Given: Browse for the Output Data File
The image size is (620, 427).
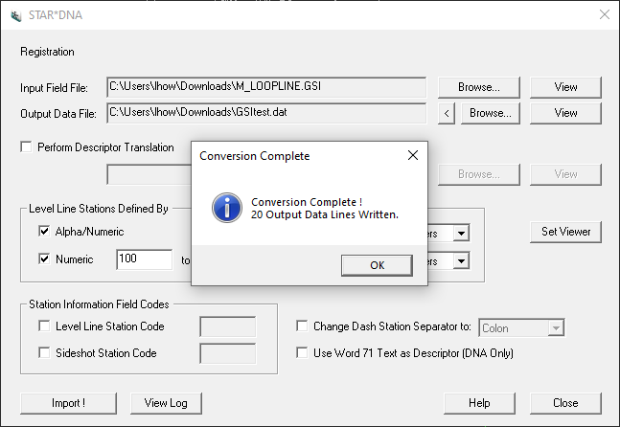Looking at the screenshot, I should pos(490,114).
